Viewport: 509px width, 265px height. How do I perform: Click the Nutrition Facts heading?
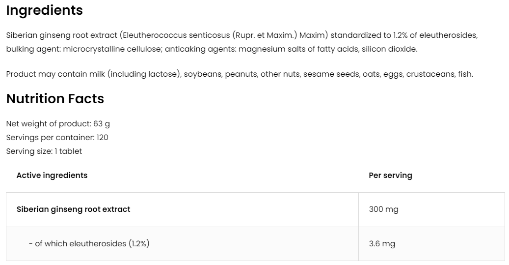[x=55, y=99]
